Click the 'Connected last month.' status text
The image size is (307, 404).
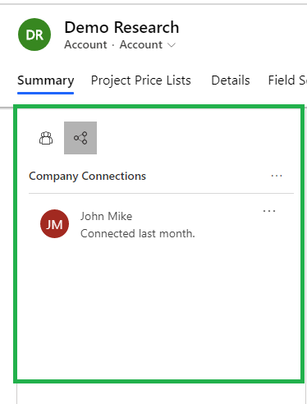pos(138,233)
